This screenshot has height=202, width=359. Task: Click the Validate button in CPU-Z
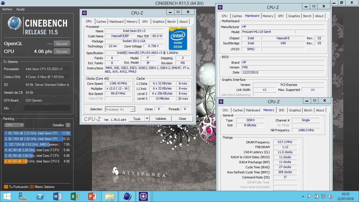click(161, 119)
